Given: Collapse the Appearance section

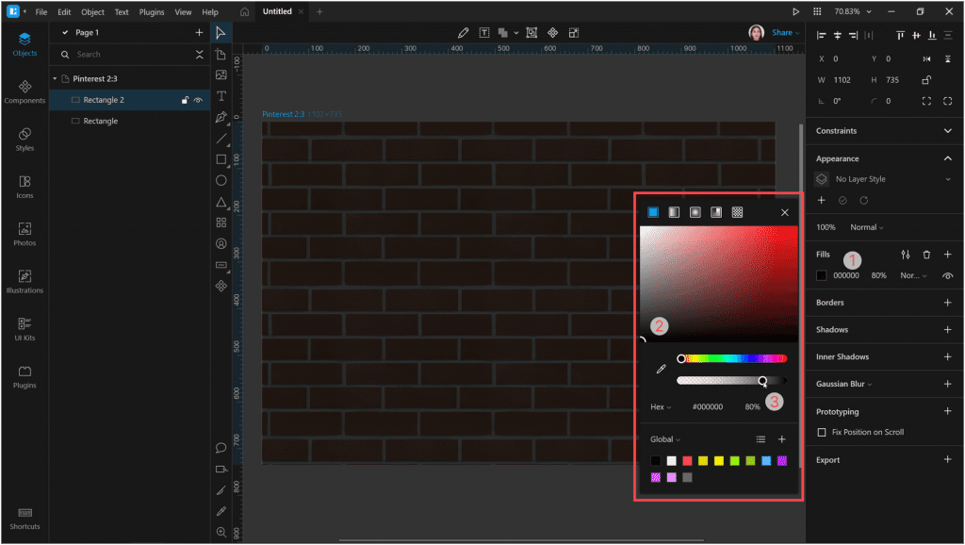Looking at the screenshot, I should tap(947, 159).
